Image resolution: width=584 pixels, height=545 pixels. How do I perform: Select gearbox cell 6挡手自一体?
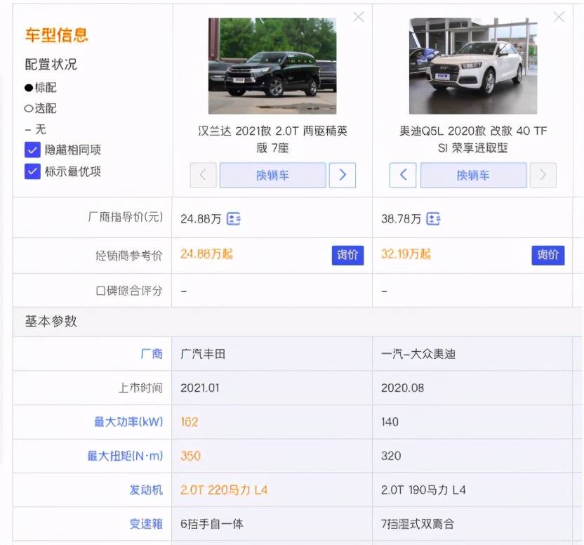click(x=212, y=524)
